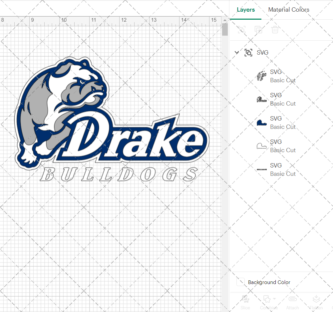Click the vertical canvas scrollbar thumb

(225, 30)
